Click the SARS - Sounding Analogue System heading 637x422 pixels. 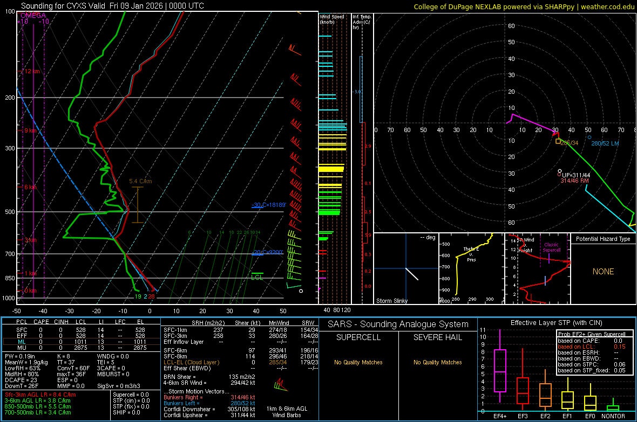pos(398,324)
